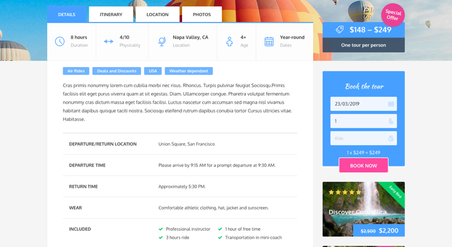This screenshot has width=452, height=247.
Task: Click the globe location icon
Action: tap(162, 41)
